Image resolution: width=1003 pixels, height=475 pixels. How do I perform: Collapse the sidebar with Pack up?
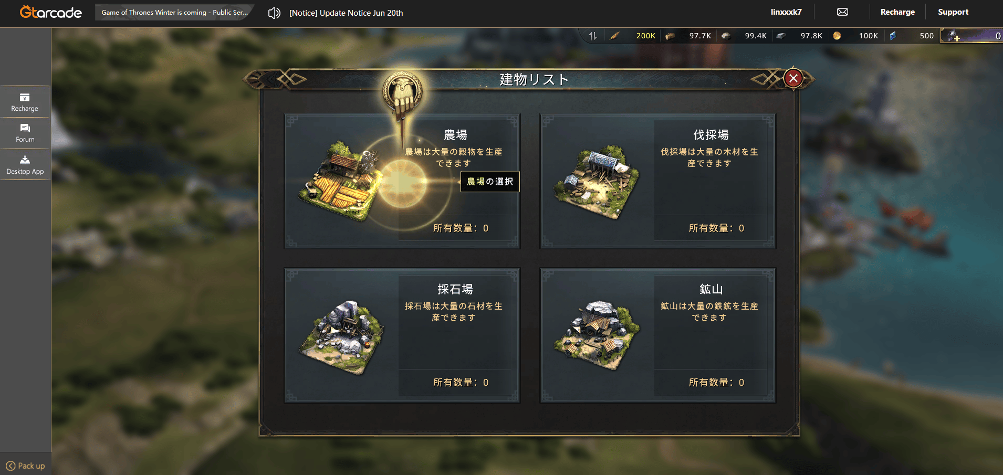coord(25,466)
